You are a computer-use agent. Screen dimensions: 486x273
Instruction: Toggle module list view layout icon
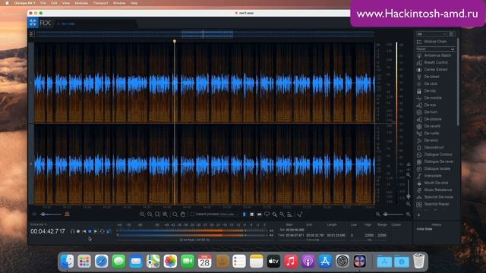click(451, 33)
